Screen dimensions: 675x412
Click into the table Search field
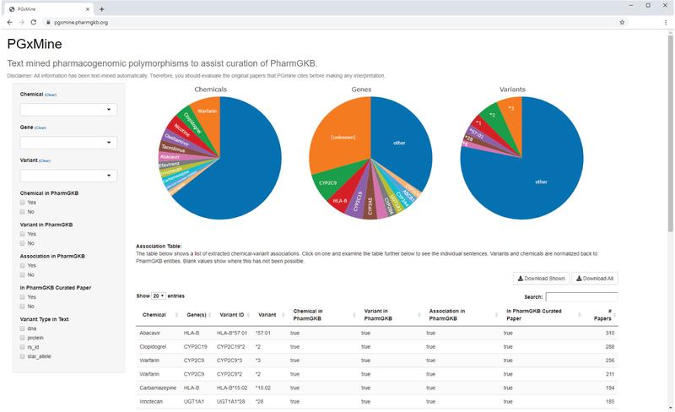pos(581,297)
